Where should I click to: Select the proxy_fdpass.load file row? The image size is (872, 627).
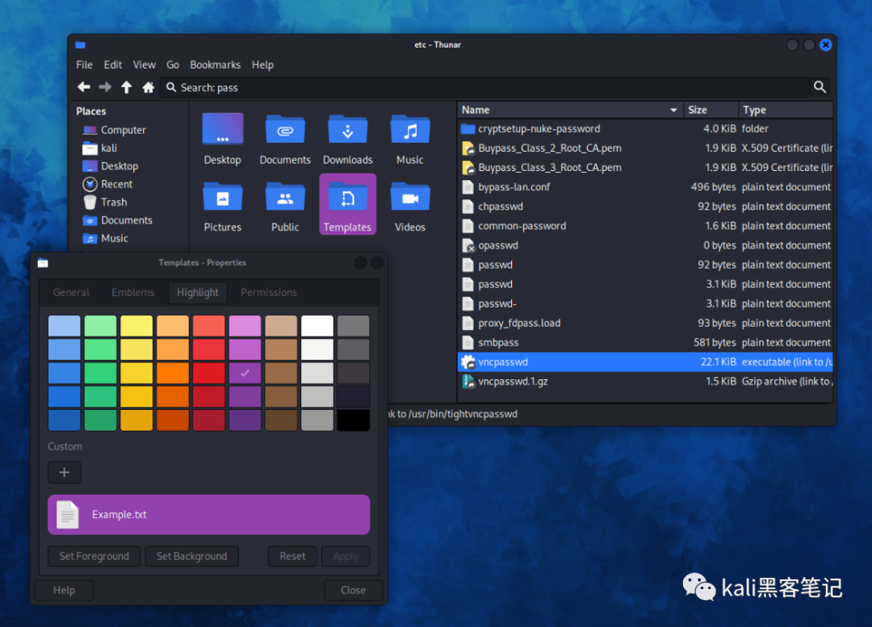pos(646,324)
